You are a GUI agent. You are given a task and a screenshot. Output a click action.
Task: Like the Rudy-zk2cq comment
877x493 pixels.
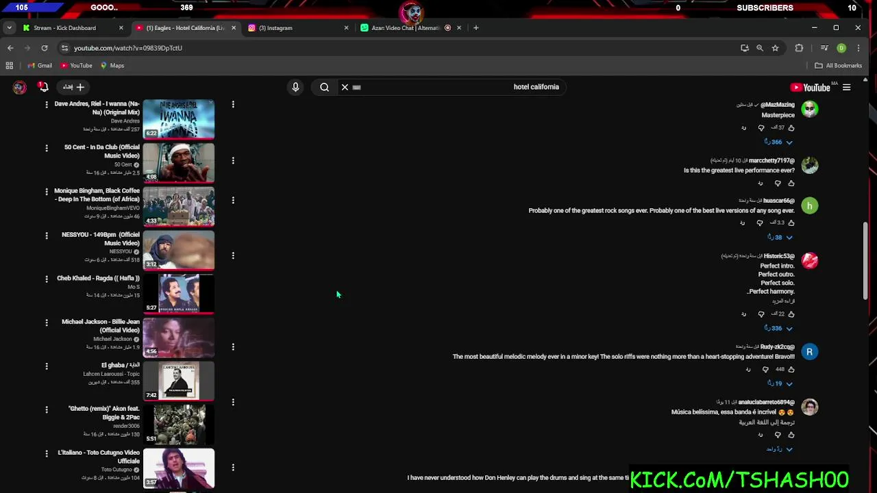791,370
